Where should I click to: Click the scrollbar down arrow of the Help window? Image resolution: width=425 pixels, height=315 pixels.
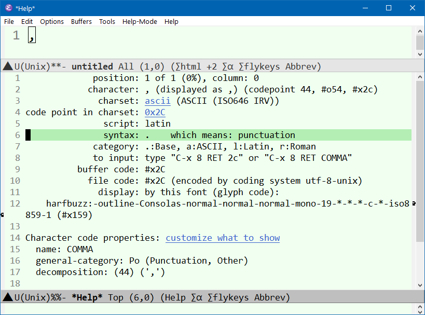point(420,284)
